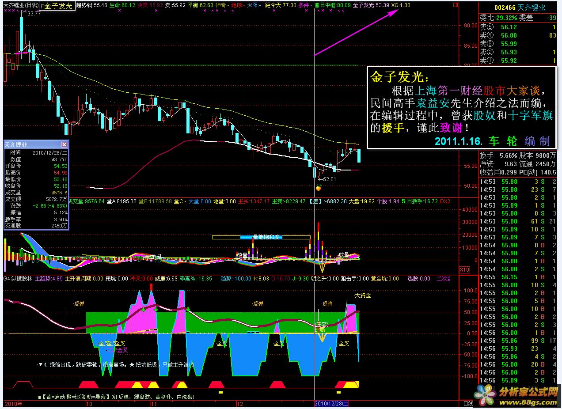Viewport: 562px width, 409px height.
Task: Click the 距今天:77.00 indicator value
Action: [x=281, y=5]
